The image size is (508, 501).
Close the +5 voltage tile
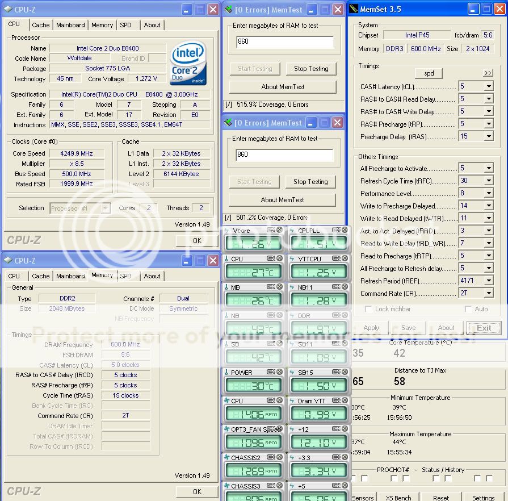[345, 486]
